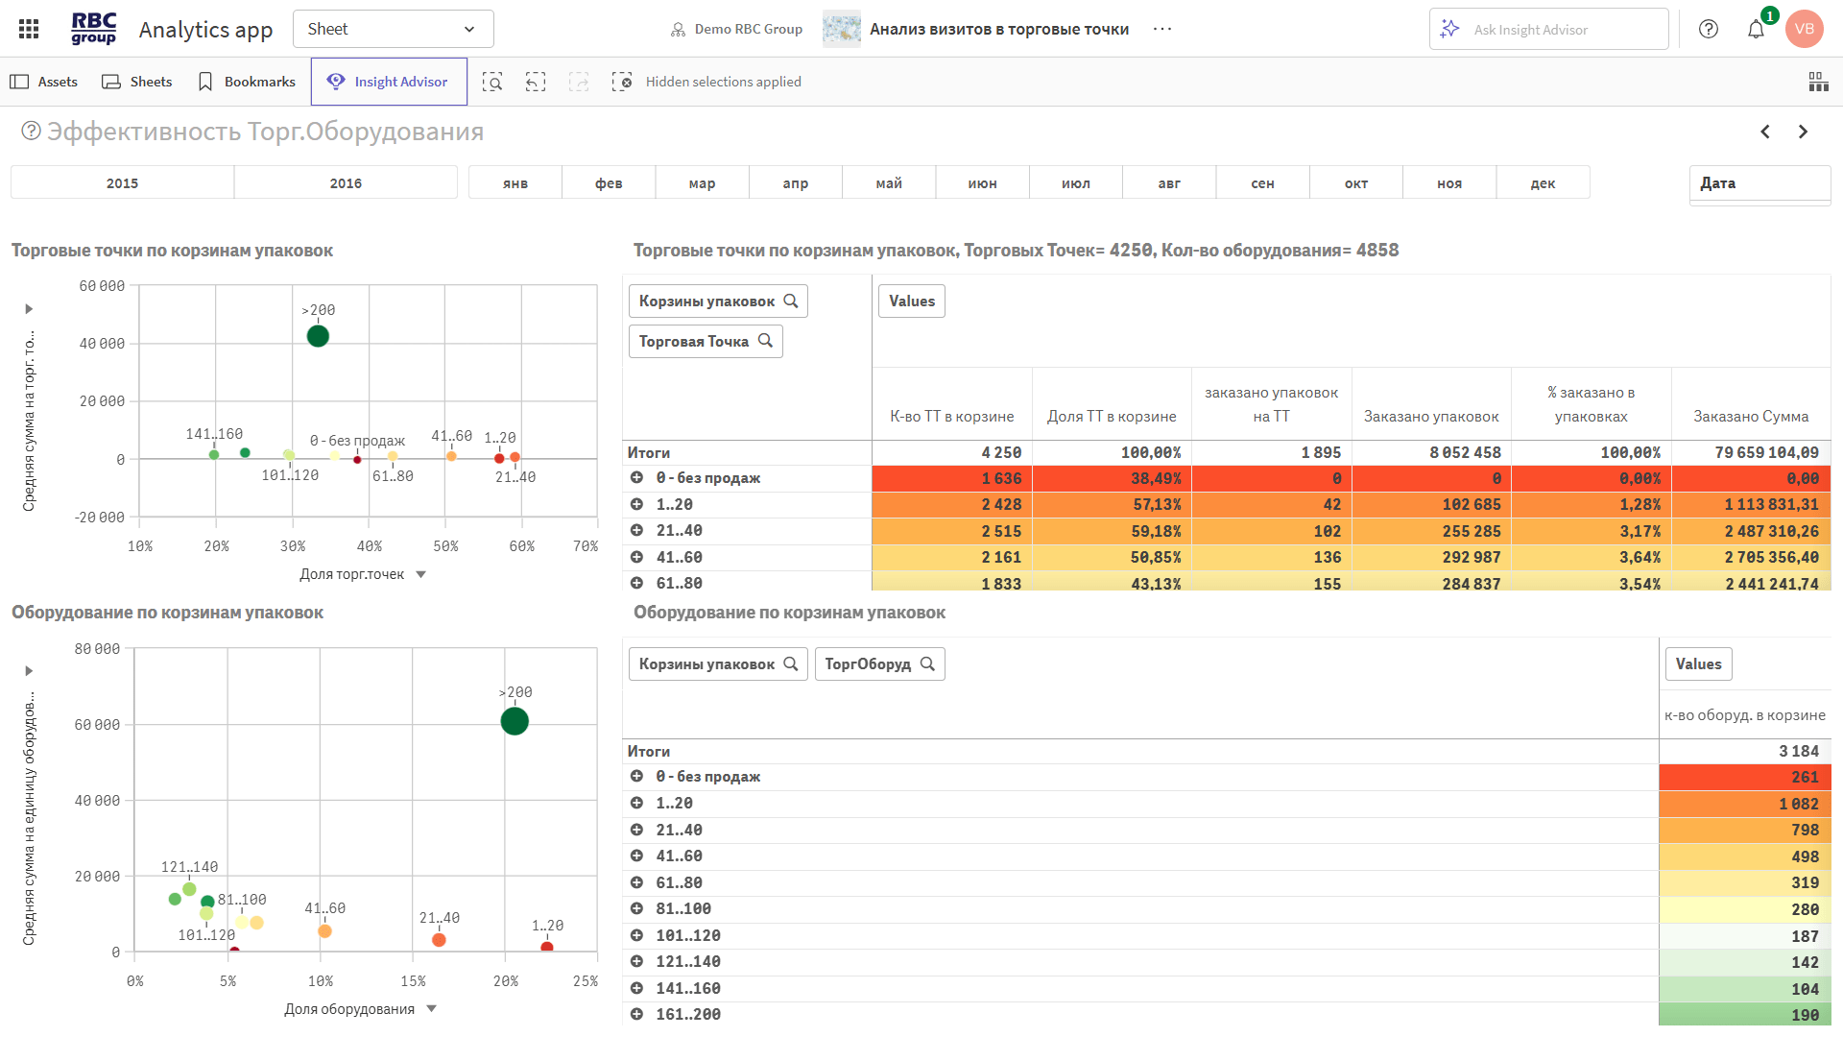Click the Values button above the table
Screen dimensions: 1843x1037
point(911,301)
